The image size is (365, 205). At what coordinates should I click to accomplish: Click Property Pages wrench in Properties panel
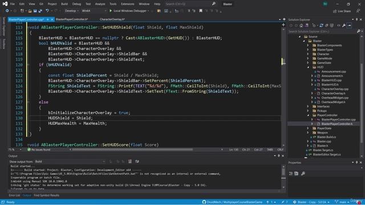point(303,173)
